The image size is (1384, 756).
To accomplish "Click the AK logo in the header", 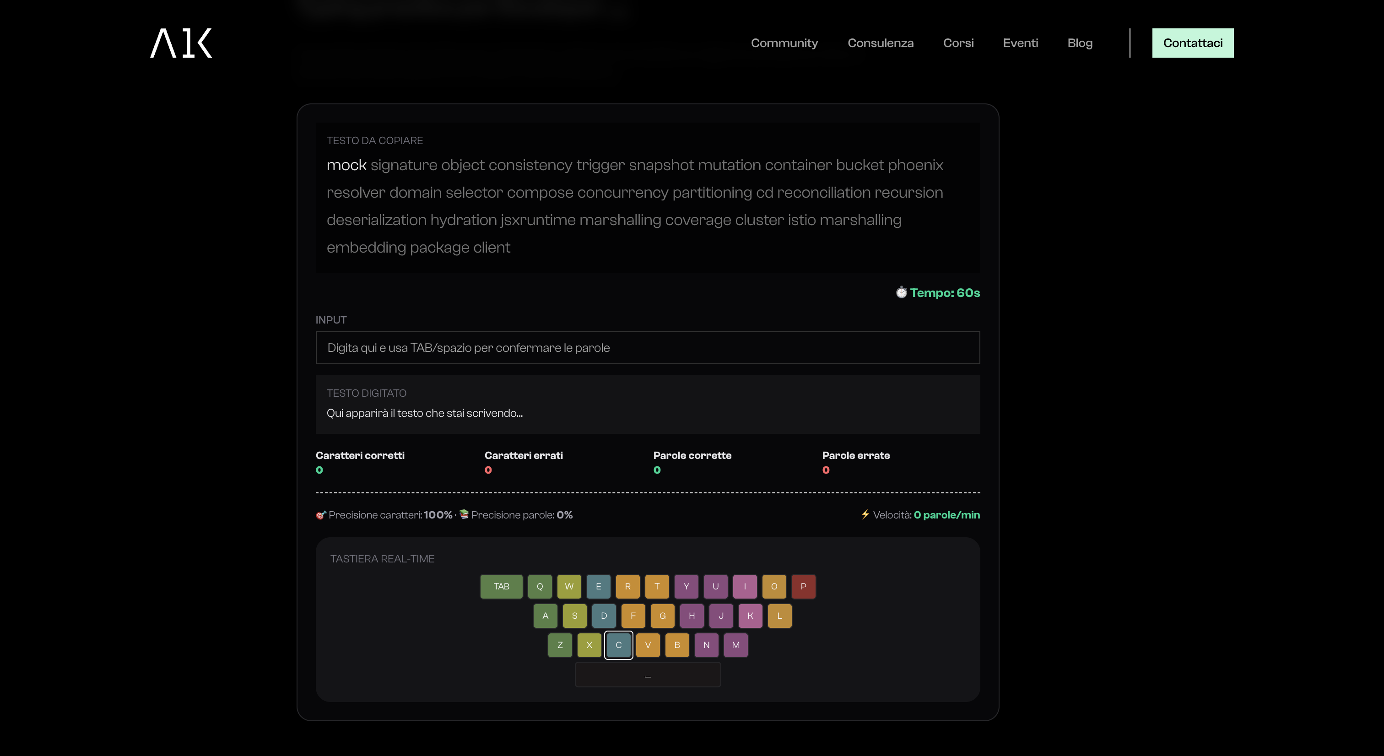I will pyautogui.click(x=181, y=43).
